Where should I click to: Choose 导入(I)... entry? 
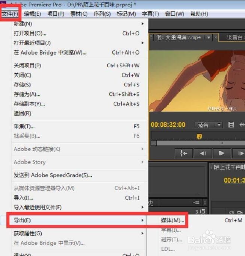click(80, 198)
